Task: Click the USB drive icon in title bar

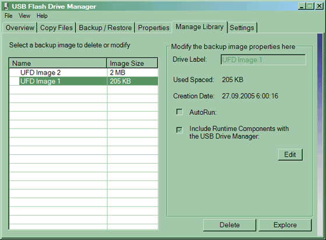Action: coord(6,6)
